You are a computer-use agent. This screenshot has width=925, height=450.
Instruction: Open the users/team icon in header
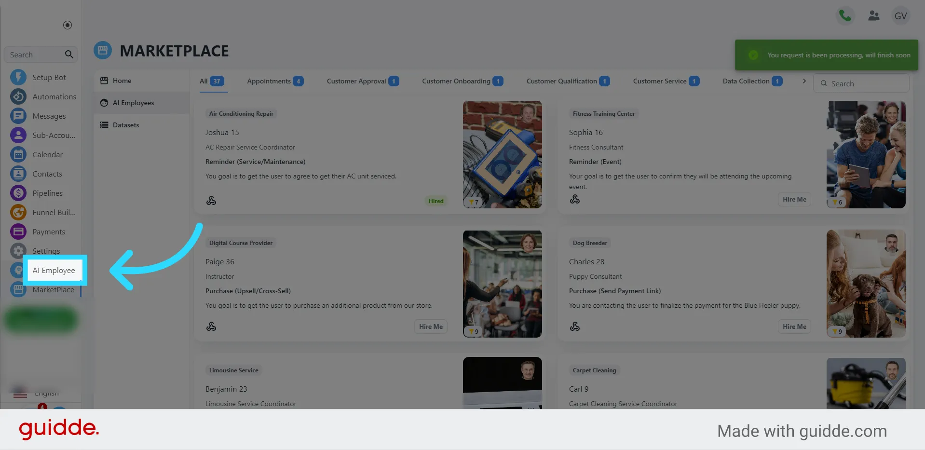pyautogui.click(x=873, y=16)
